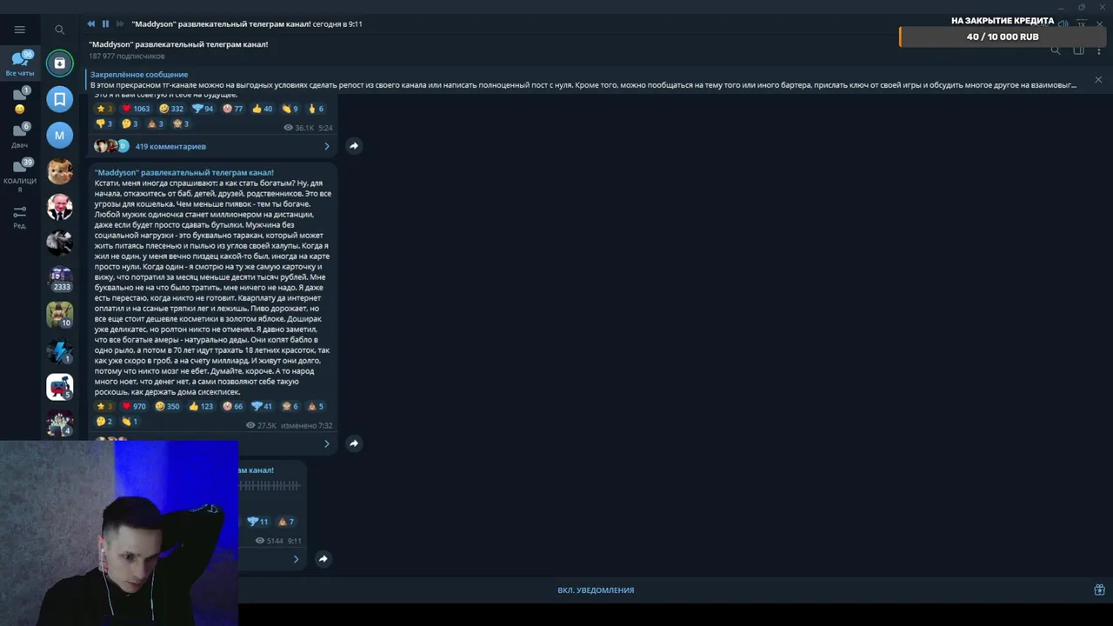Image resolution: width=1113 pixels, height=626 pixels.
Task: Switch to the Двач folder
Action: (x=20, y=136)
